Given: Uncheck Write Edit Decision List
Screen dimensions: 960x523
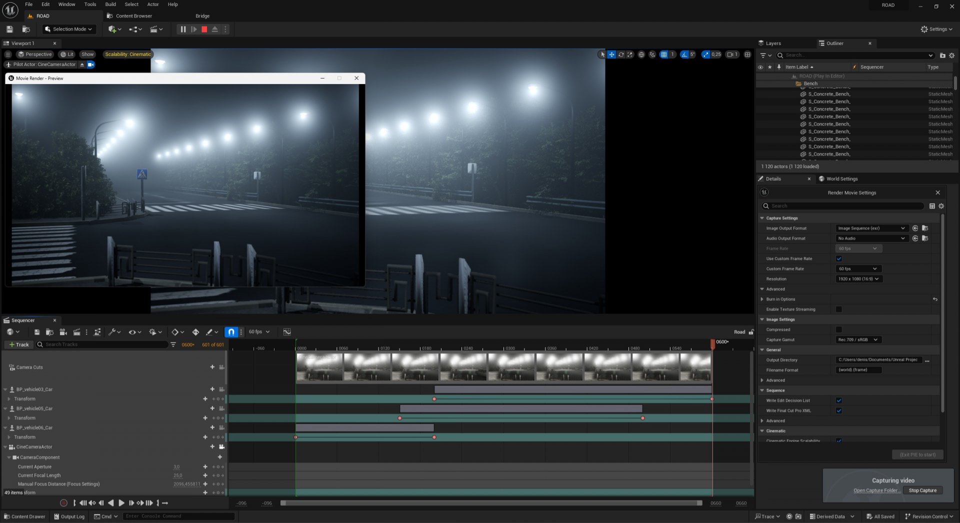Looking at the screenshot, I should click(839, 400).
